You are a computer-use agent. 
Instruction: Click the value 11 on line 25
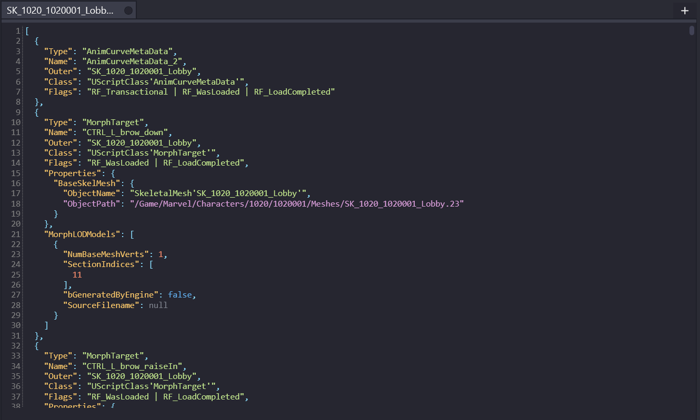click(x=77, y=275)
